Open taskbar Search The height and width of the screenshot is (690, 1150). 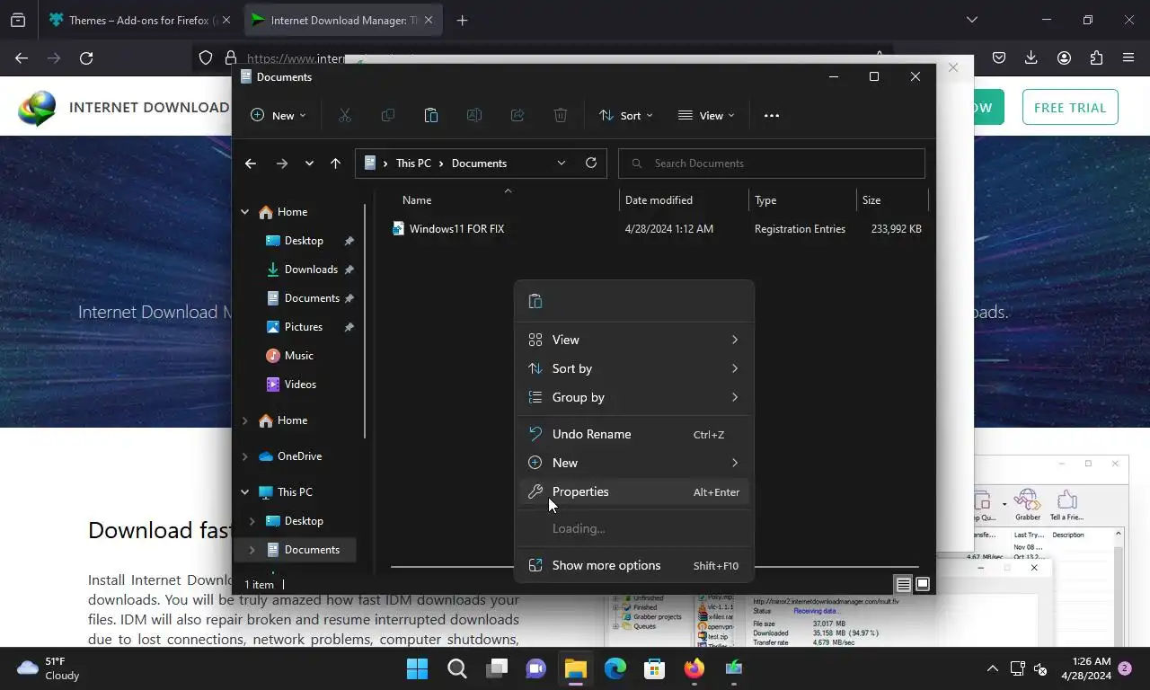tap(456, 668)
